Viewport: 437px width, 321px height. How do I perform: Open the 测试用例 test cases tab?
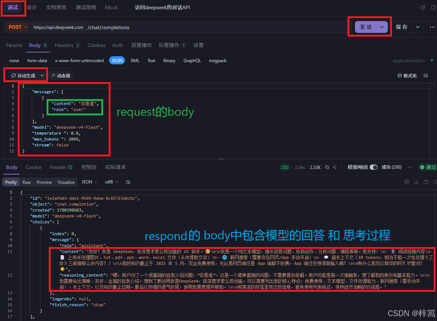pos(85,7)
